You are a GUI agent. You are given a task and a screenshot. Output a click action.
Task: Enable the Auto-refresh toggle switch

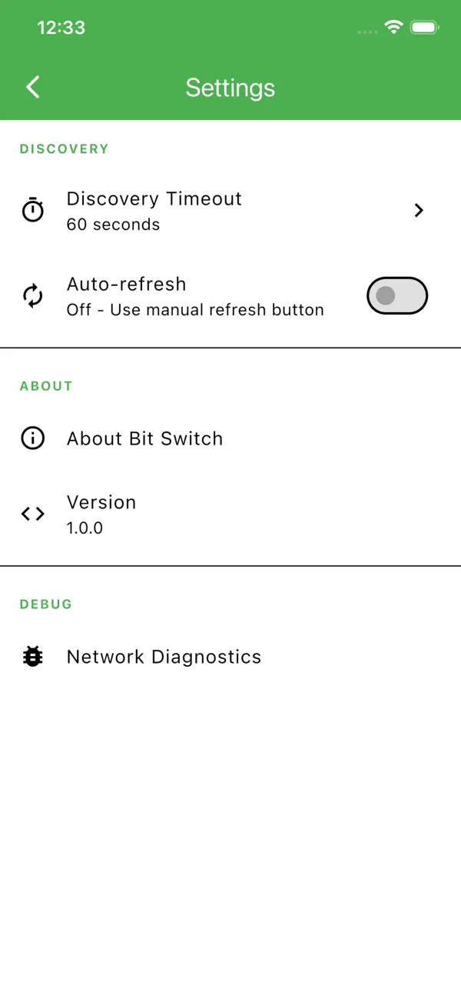pyautogui.click(x=397, y=295)
